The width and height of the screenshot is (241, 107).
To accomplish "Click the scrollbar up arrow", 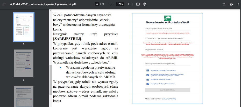I will coord(51,11).
